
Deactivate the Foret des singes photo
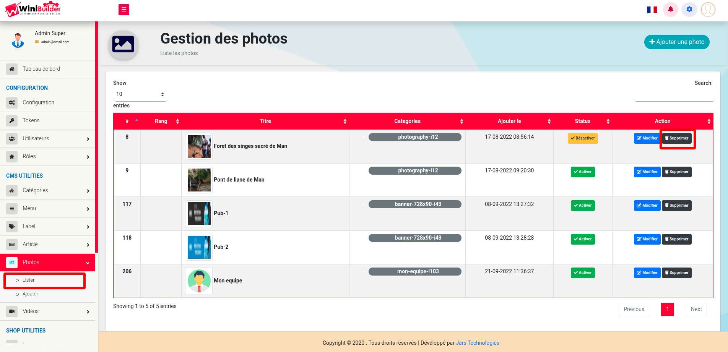click(x=582, y=138)
